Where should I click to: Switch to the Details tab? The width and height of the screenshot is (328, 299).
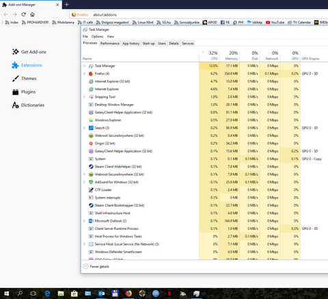coord(174,43)
